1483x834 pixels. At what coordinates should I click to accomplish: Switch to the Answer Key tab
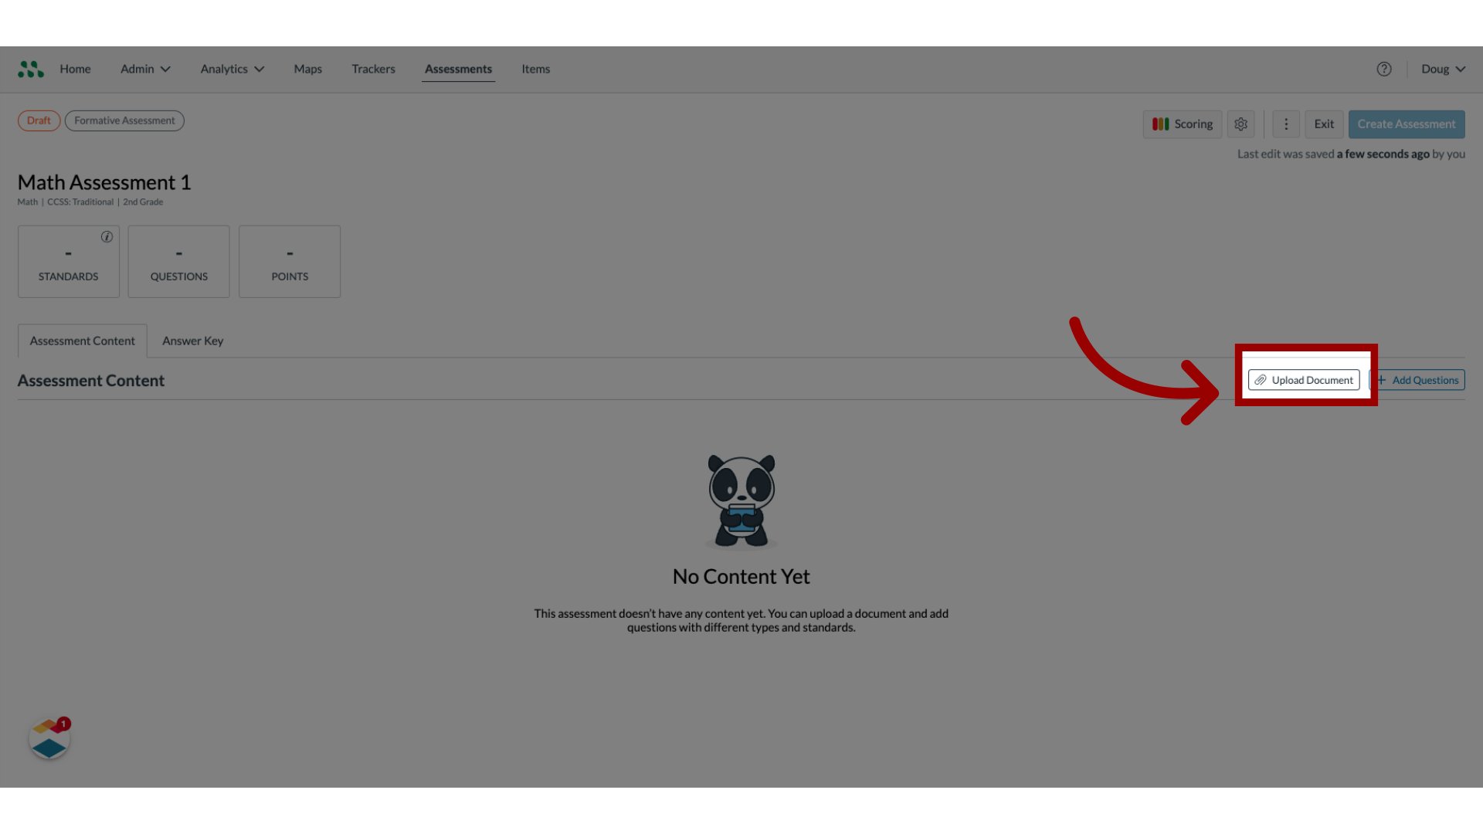click(x=192, y=340)
